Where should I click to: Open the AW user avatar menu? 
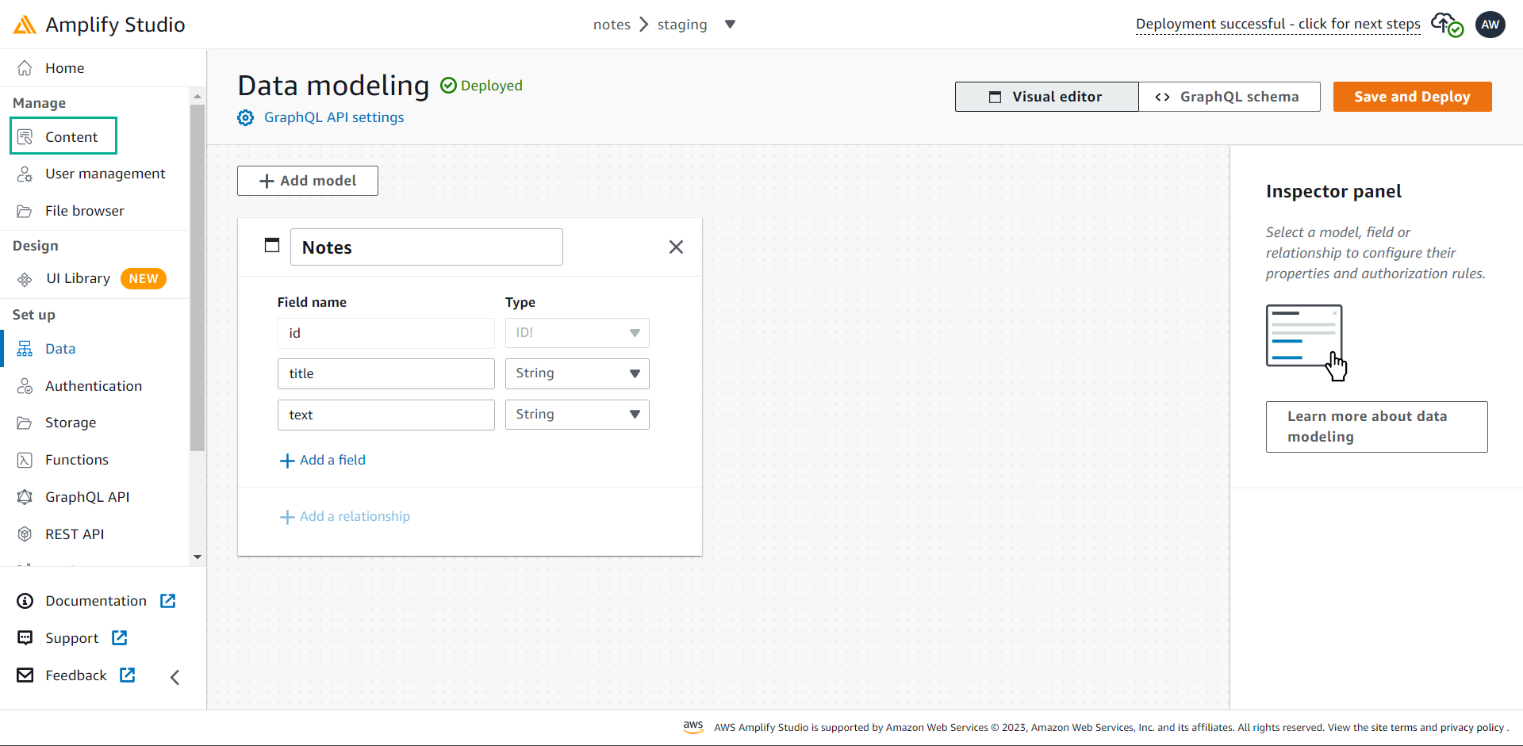click(1490, 25)
